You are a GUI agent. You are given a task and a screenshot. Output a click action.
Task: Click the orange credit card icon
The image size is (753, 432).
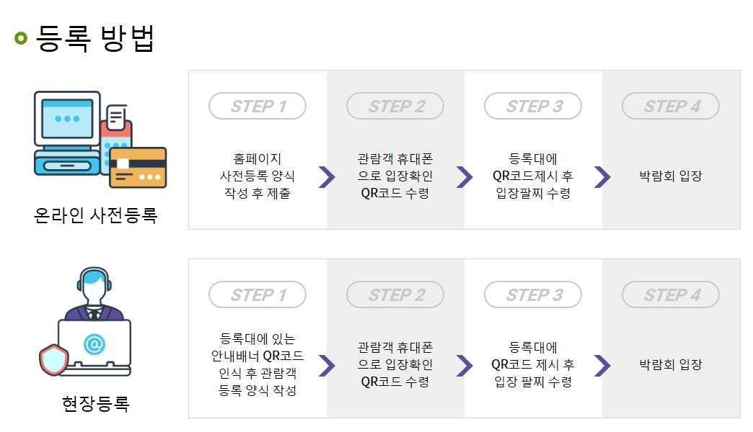pyautogui.click(x=138, y=167)
